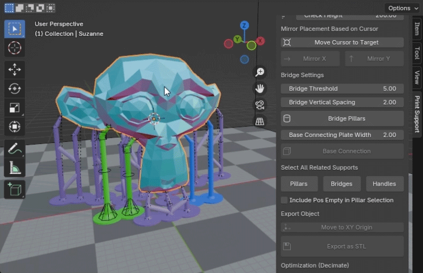Set selection mode to Subtract
Image resolution: width=423 pixels, height=273 pixels.
[x=29, y=8]
